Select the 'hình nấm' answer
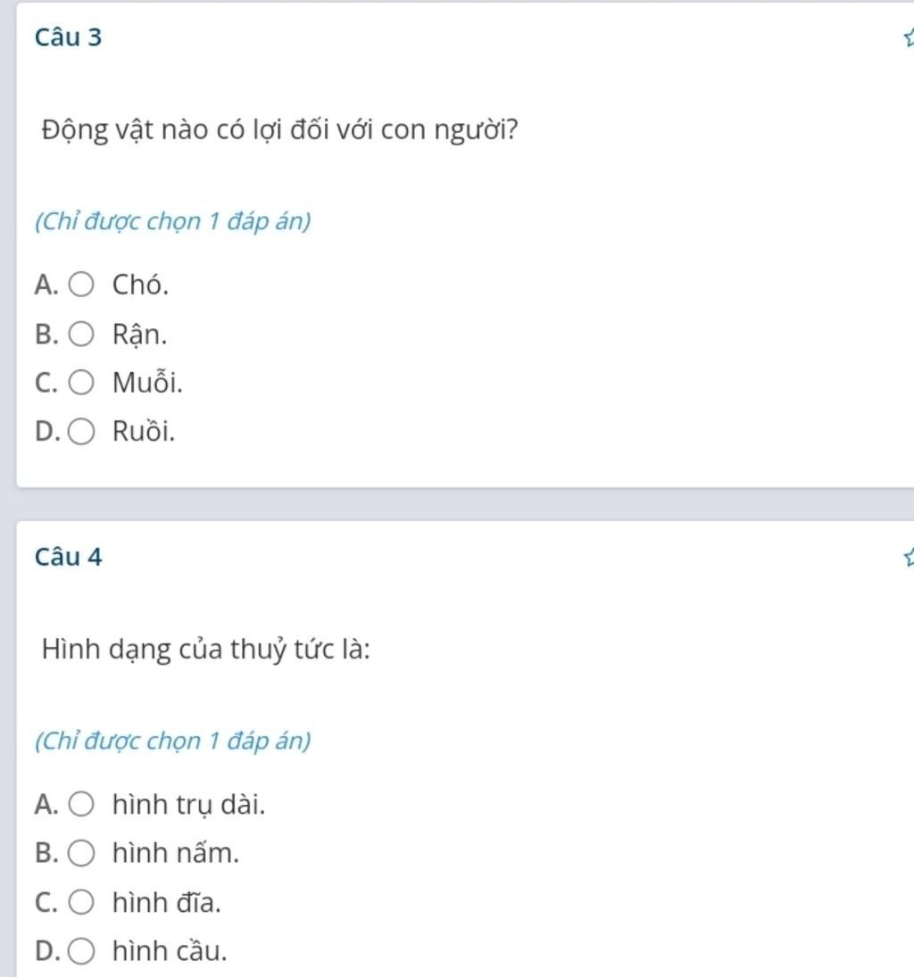This screenshot has width=914, height=977. coord(81,853)
